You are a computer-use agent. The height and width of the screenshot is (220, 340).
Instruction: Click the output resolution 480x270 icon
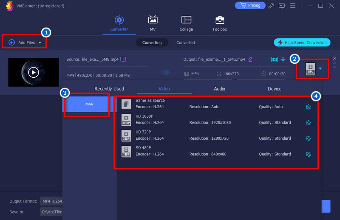coord(219,74)
